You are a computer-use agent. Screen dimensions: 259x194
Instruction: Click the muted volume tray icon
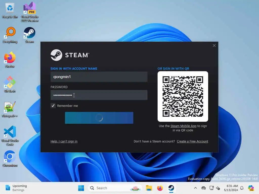tap(218, 188)
